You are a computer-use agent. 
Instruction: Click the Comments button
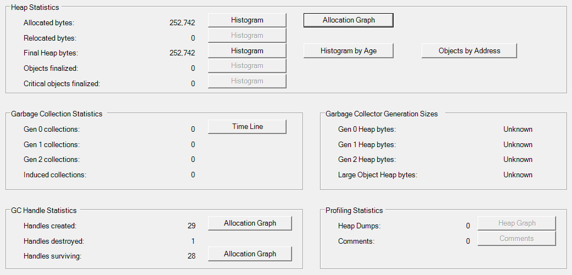pos(517,239)
